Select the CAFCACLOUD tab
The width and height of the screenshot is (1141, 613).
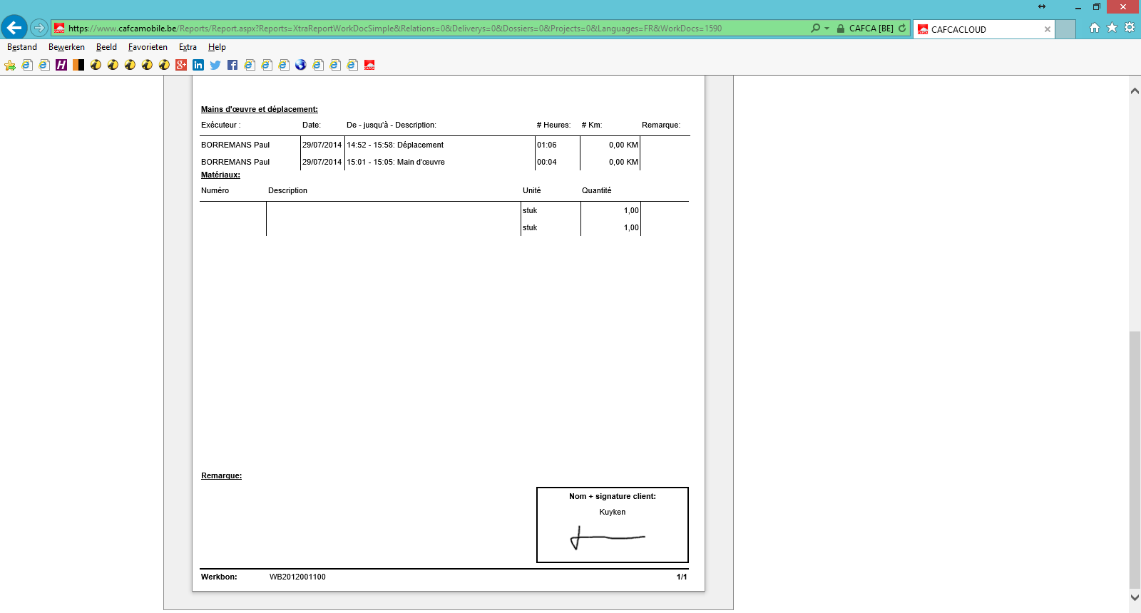pos(984,29)
